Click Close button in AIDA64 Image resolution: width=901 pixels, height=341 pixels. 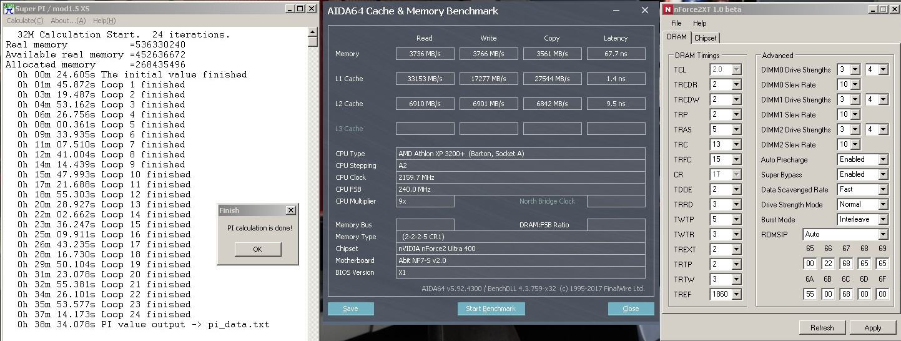pyautogui.click(x=631, y=309)
